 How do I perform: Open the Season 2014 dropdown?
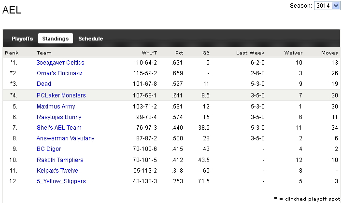pos(327,5)
